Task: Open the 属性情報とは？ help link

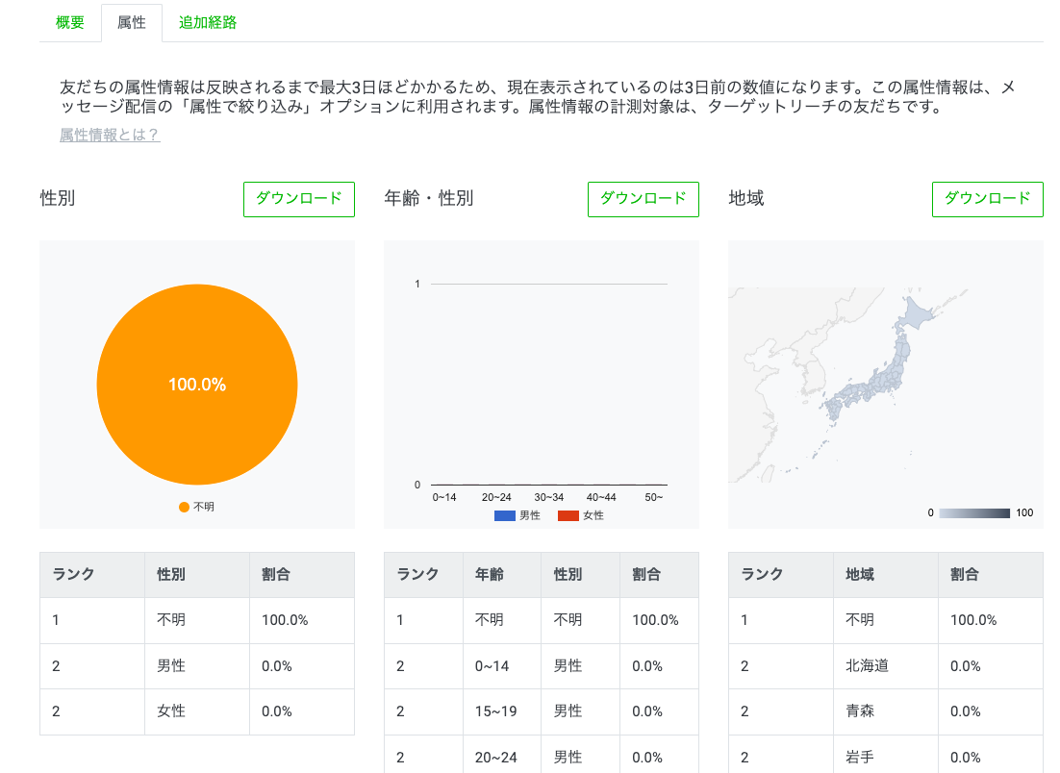Action: tap(108, 137)
